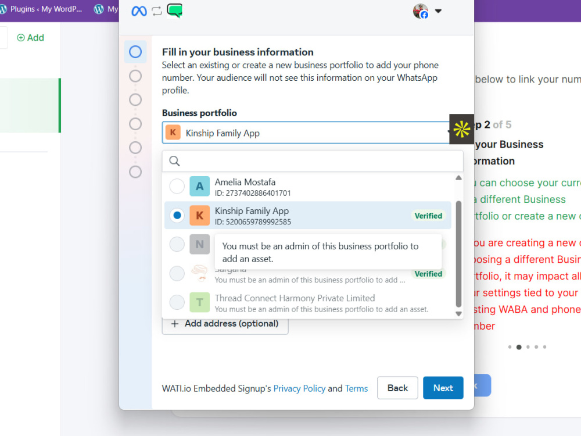This screenshot has width=581, height=436.
Task: Click the fifth step circle in wizard sidebar
Action: [x=135, y=148]
